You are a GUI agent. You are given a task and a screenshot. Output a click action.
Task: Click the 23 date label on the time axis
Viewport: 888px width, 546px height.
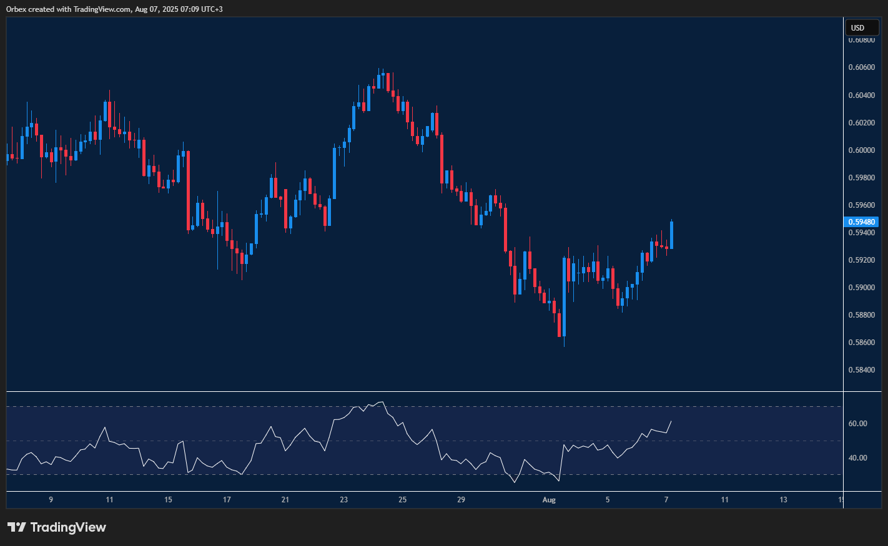point(343,500)
